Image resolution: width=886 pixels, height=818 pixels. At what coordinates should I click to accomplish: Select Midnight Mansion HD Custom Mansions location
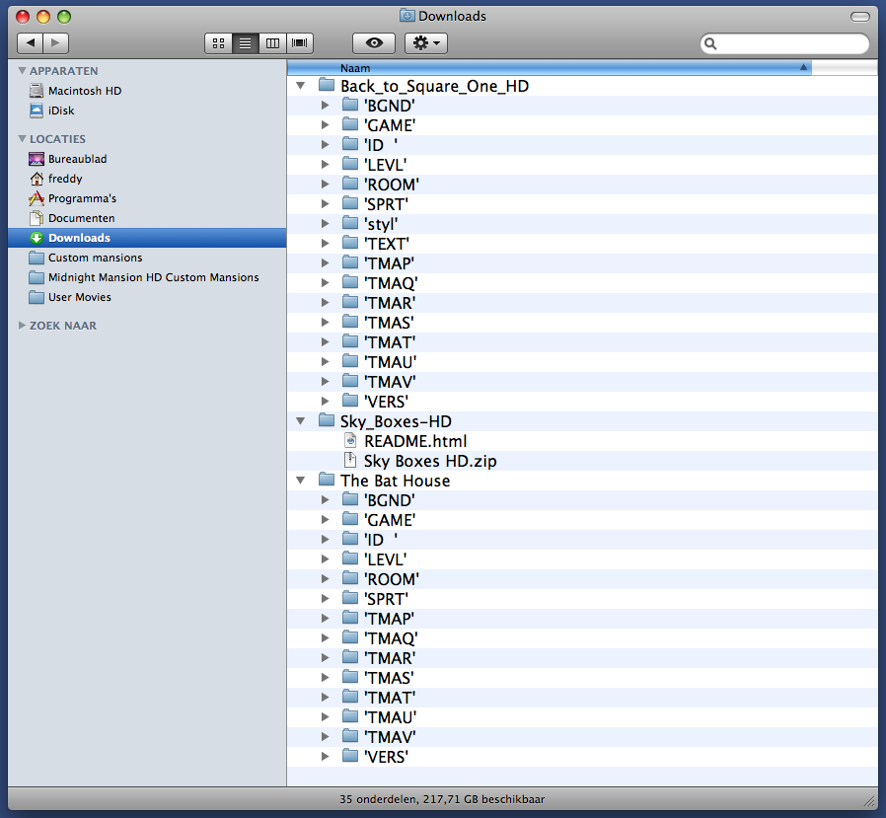(153, 277)
